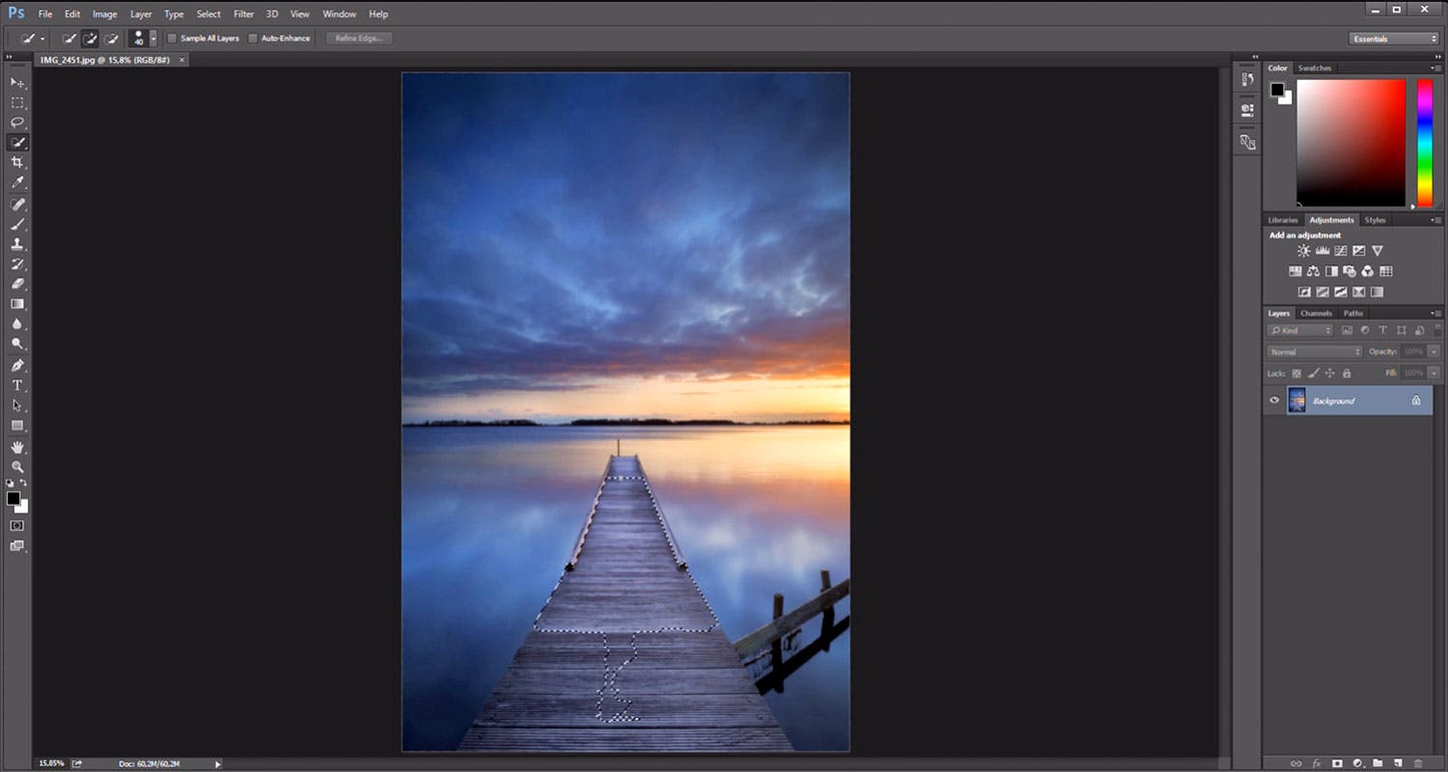Close the IMG_2451.jpg document tab
The image size is (1448, 772).
tap(181, 60)
